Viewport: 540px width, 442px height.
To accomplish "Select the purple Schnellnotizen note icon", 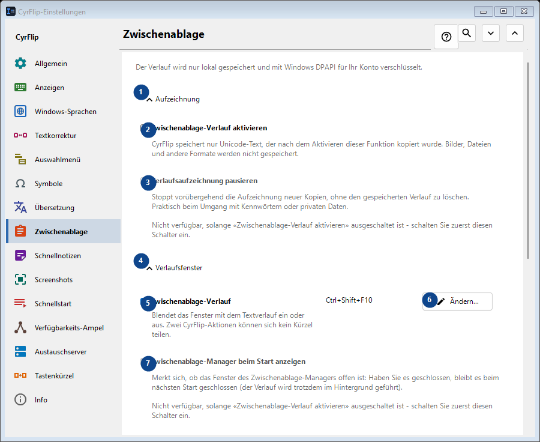I will pos(20,255).
